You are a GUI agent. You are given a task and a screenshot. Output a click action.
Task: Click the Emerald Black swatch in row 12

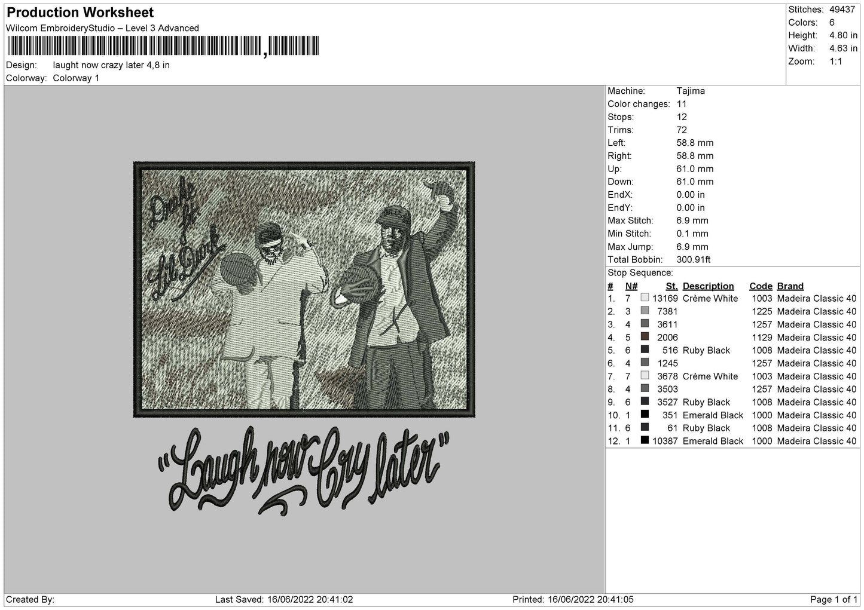point(645,440)
